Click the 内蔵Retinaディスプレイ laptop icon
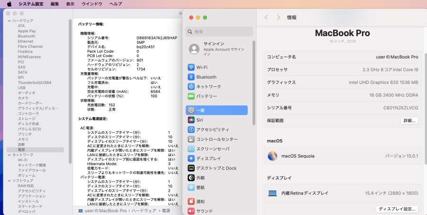 tap(272, 193)
